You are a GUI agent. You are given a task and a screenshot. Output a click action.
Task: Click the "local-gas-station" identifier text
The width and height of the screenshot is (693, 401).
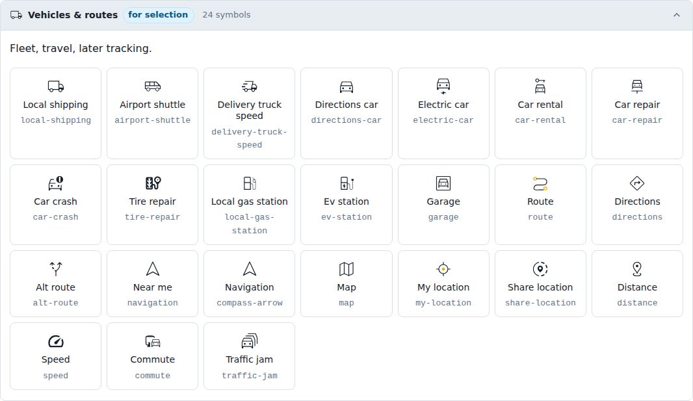pos(249,224)
